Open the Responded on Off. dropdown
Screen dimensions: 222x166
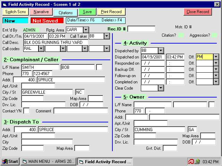[216, 63]
